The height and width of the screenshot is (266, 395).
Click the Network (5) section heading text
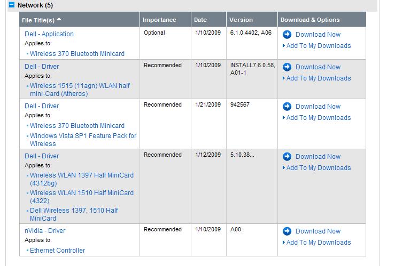(x=35, y=5)
